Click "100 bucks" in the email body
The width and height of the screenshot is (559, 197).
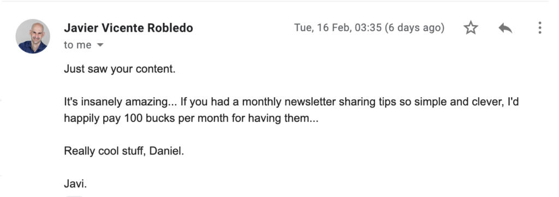pos(149,118)
